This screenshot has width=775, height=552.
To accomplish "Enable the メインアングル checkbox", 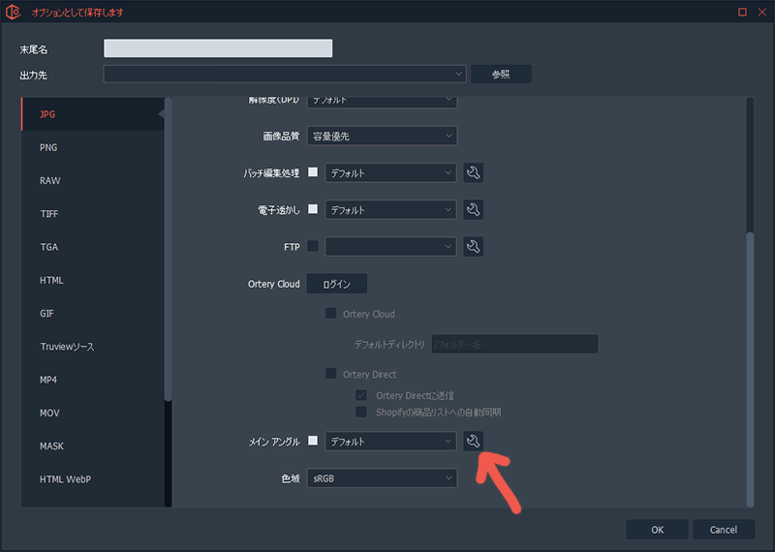I will (313, 442).
